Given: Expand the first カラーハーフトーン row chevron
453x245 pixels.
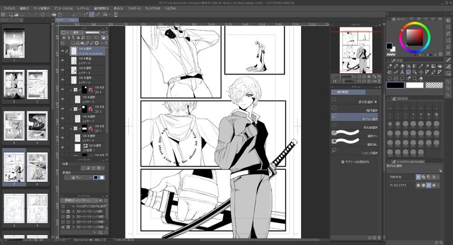Looking at the screenshot, I should 73,212.
